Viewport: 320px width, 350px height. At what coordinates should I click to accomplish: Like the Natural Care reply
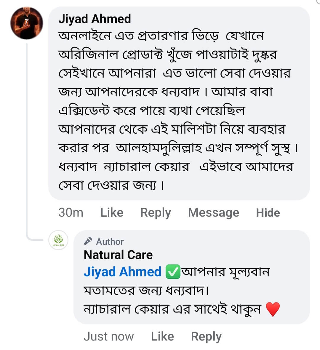coord(162,336)
